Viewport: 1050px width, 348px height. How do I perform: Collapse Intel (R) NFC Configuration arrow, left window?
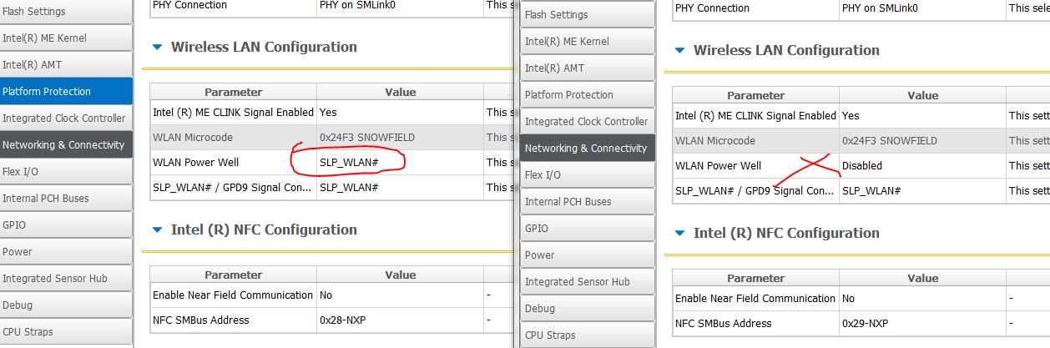(157, 230)
